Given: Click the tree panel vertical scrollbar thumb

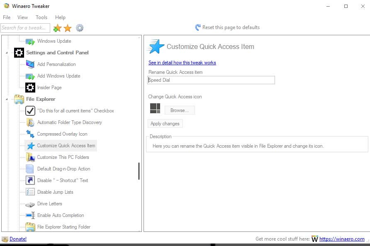Looking at the screenshot, I should (x=139, y=171).
